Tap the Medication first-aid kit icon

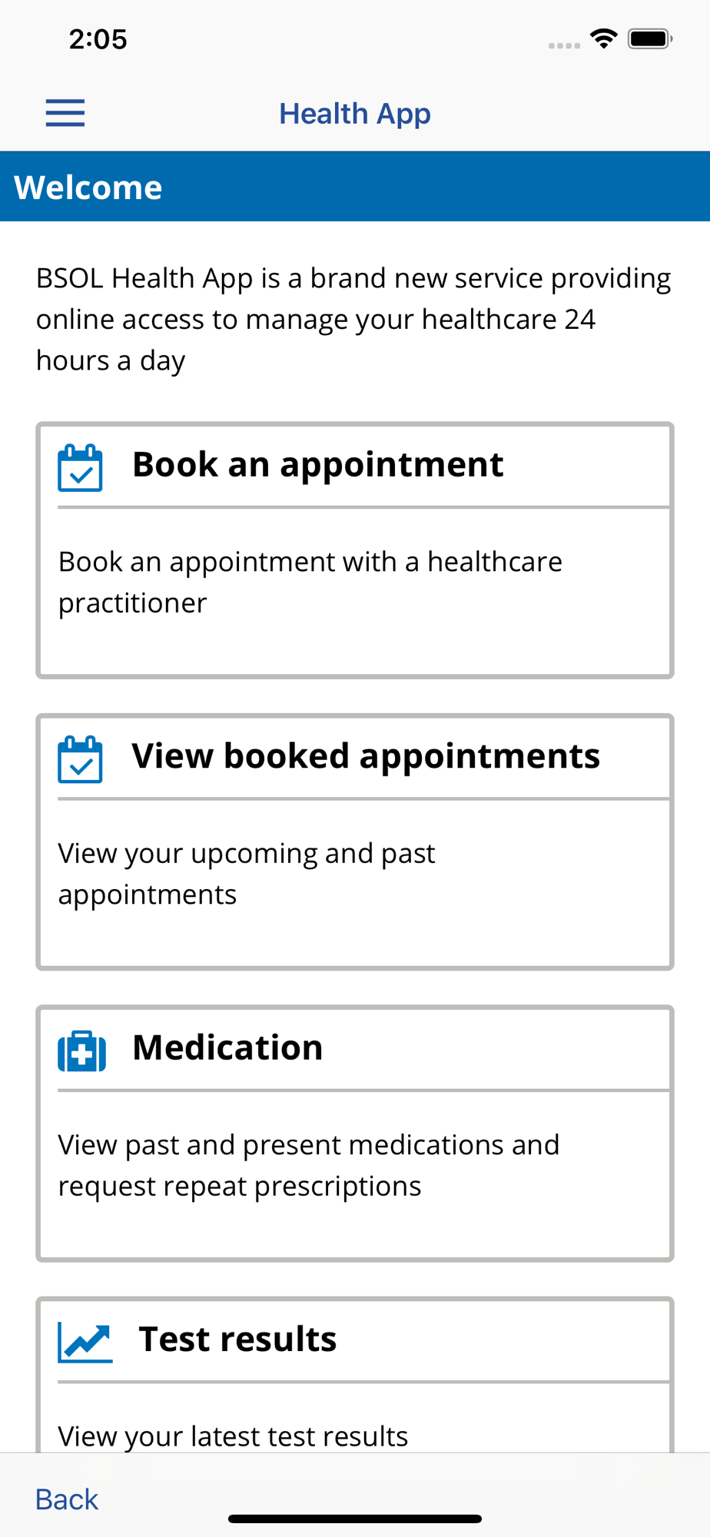(81, 1051)
